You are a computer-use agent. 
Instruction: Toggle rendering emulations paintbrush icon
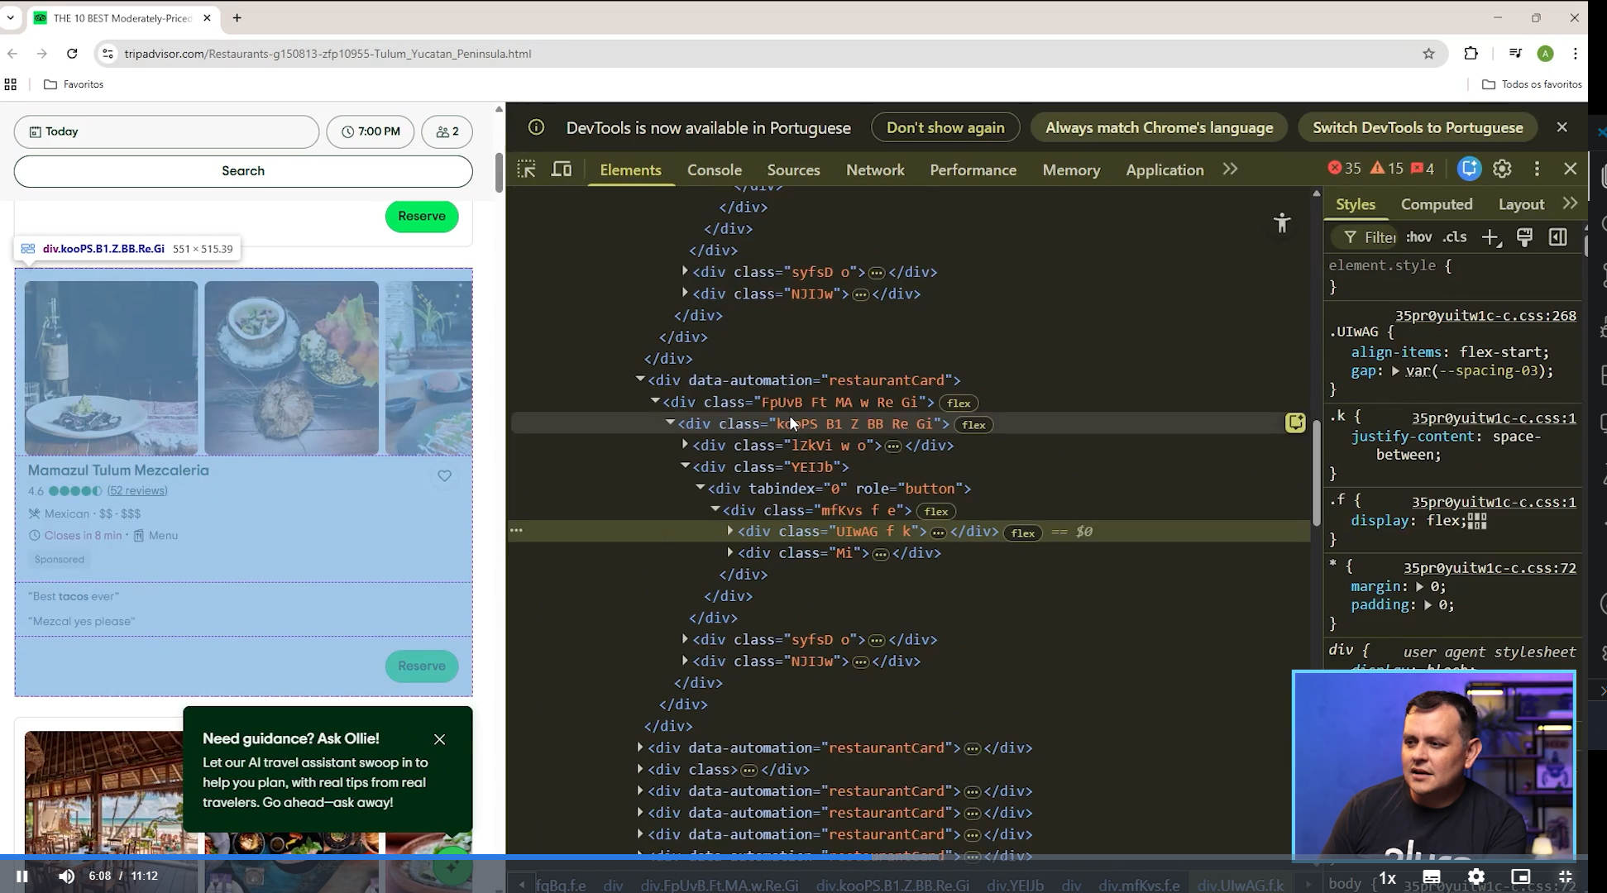pos(1524,238)
